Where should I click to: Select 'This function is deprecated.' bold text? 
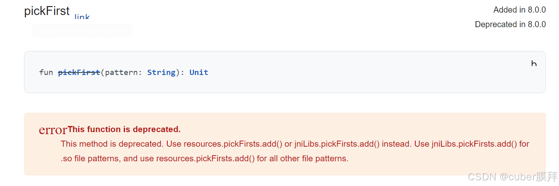[124, 130]
